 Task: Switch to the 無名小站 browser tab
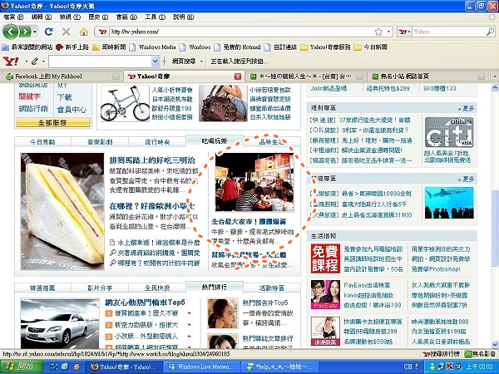tap(430, 76)
